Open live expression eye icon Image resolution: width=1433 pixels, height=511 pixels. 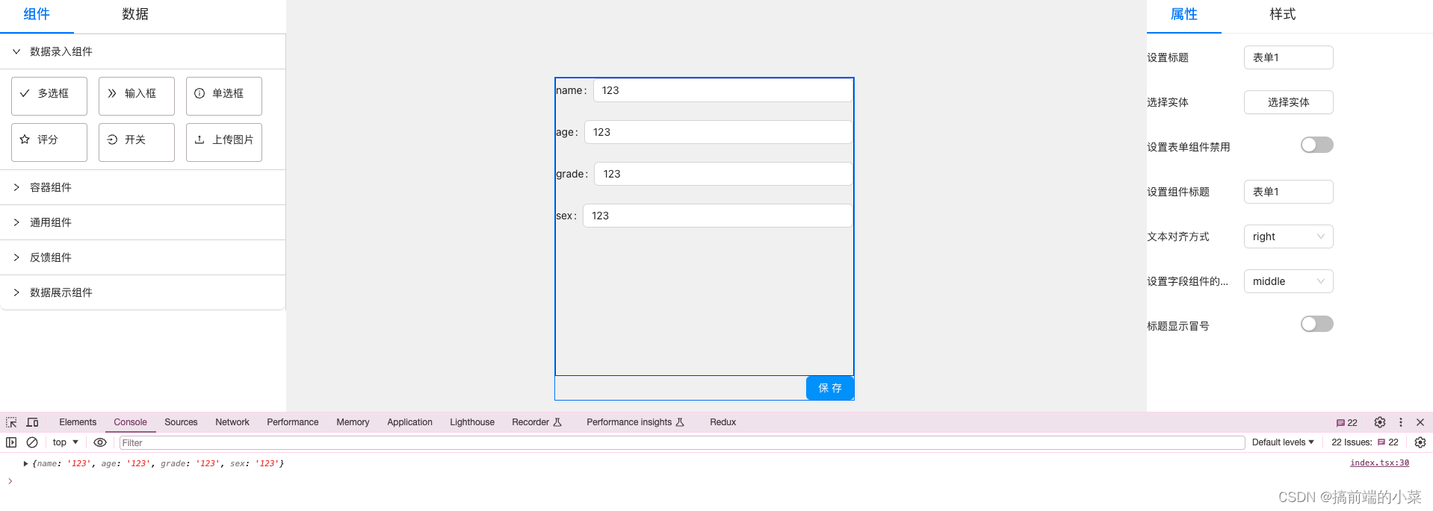[99, 442]
